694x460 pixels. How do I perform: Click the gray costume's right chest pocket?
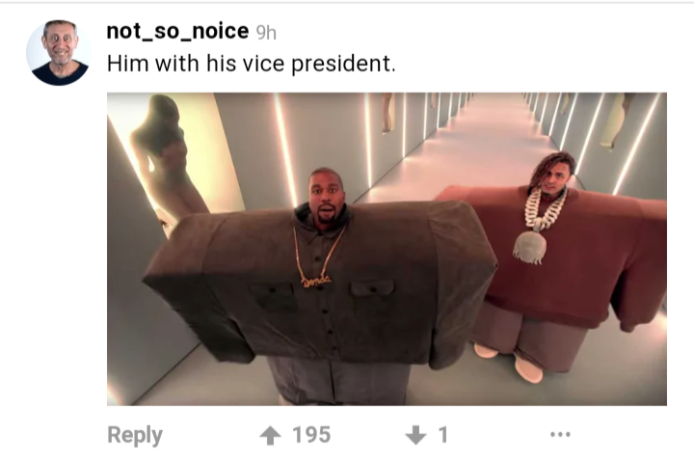coord(372,287)
